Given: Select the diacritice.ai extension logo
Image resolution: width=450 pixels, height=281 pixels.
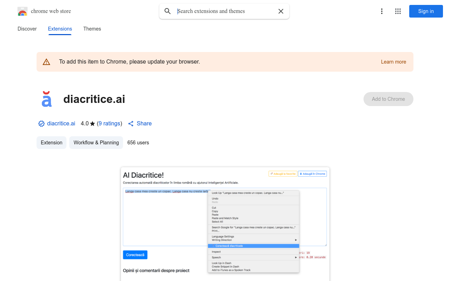Looking at the screenshot, I should coord(47,99).
